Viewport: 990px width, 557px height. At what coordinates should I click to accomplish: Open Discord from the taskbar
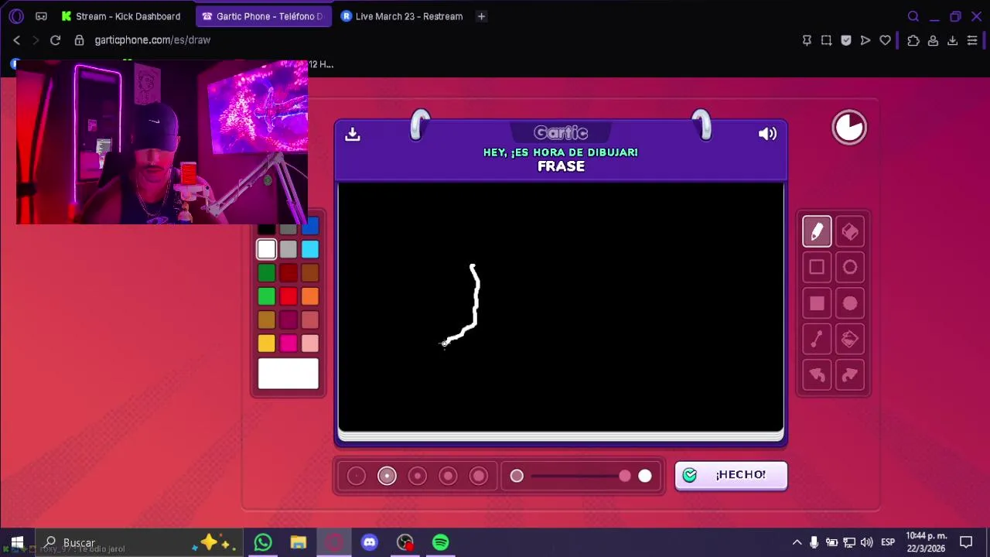tap(370, 542)
